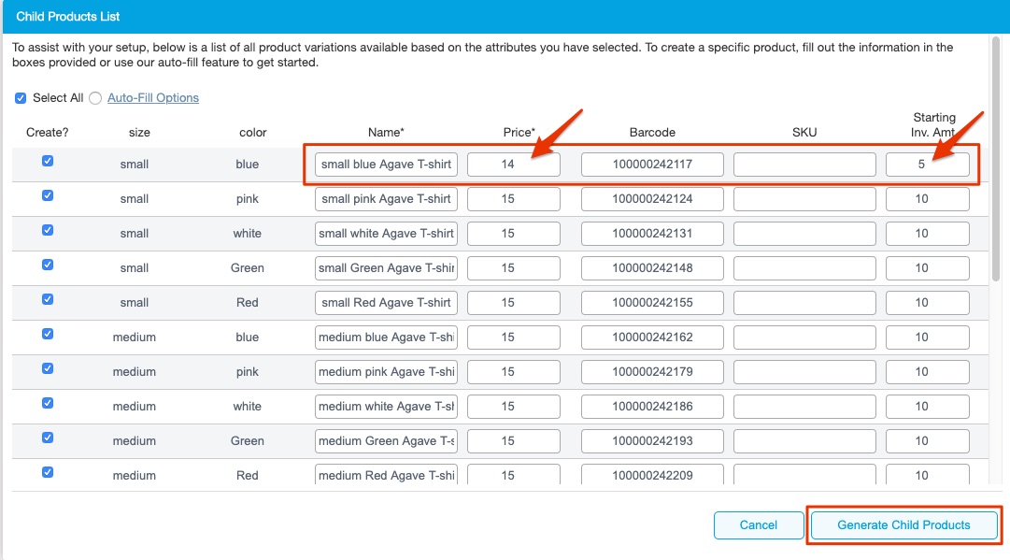
Task: Click barcode field 100000242117
Action: pyautogui.click(x=652, y=165)
